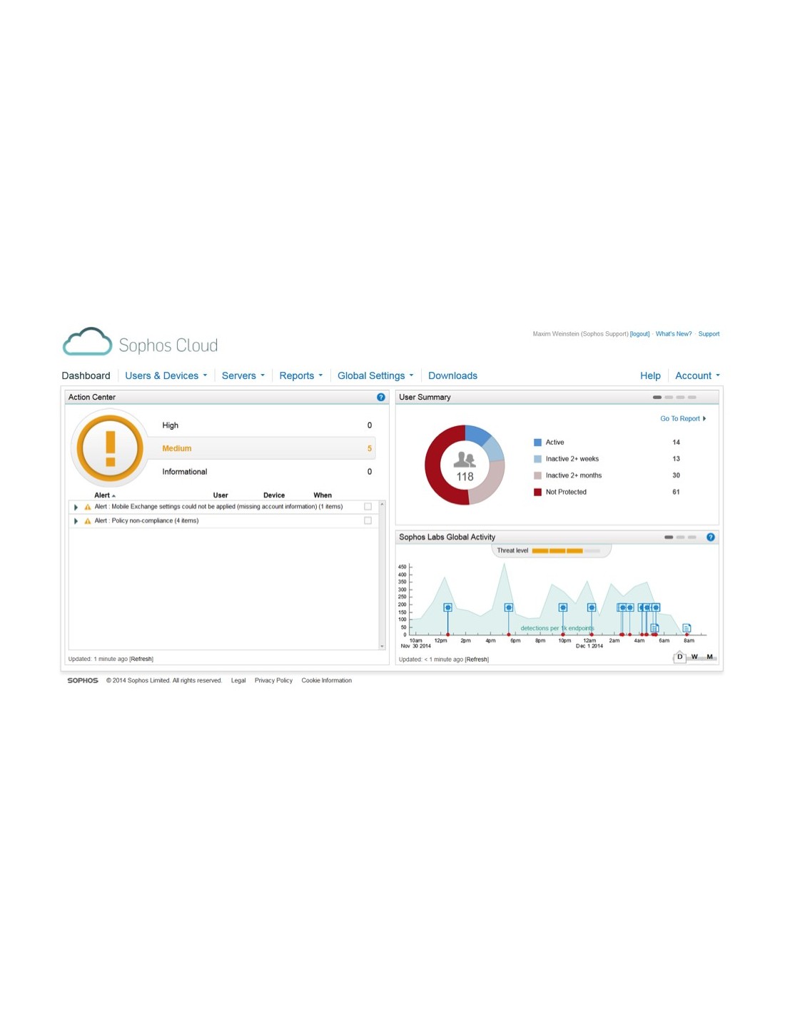785x1015 pixels.
Task: Click the users icon in donut chart
Action: [465, 459]
